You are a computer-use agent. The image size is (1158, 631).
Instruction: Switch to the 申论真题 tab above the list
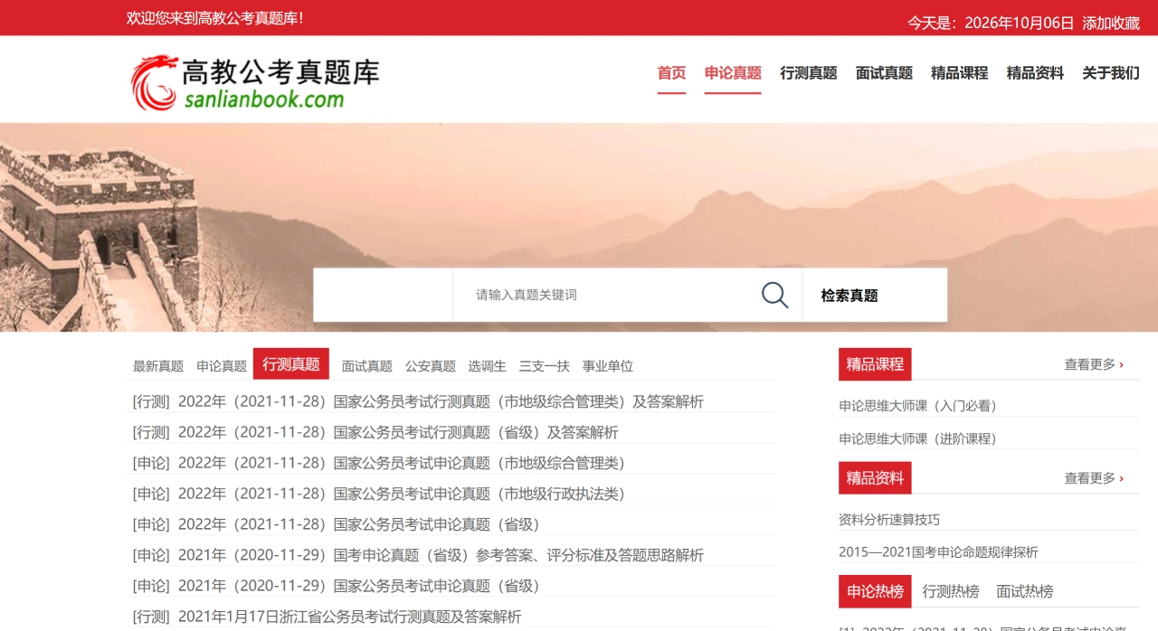click(x=222, y=366)
